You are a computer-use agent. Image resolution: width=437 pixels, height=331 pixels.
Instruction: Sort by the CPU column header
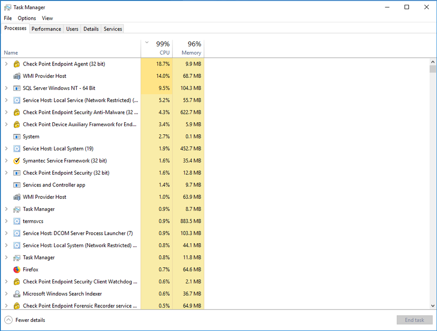[x=157, y=48]
